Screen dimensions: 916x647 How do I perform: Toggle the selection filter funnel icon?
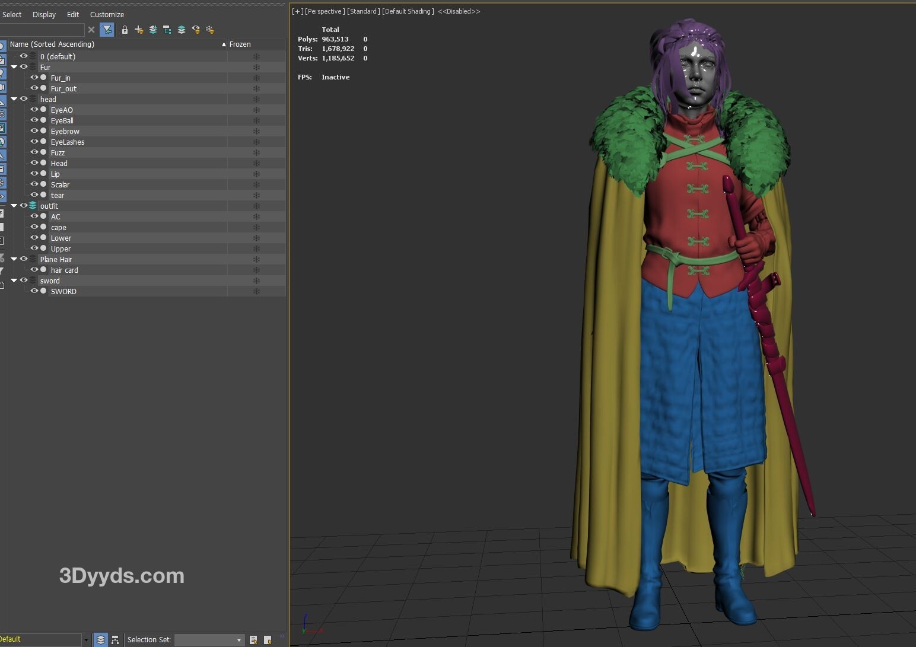click(x=107, y=30)
